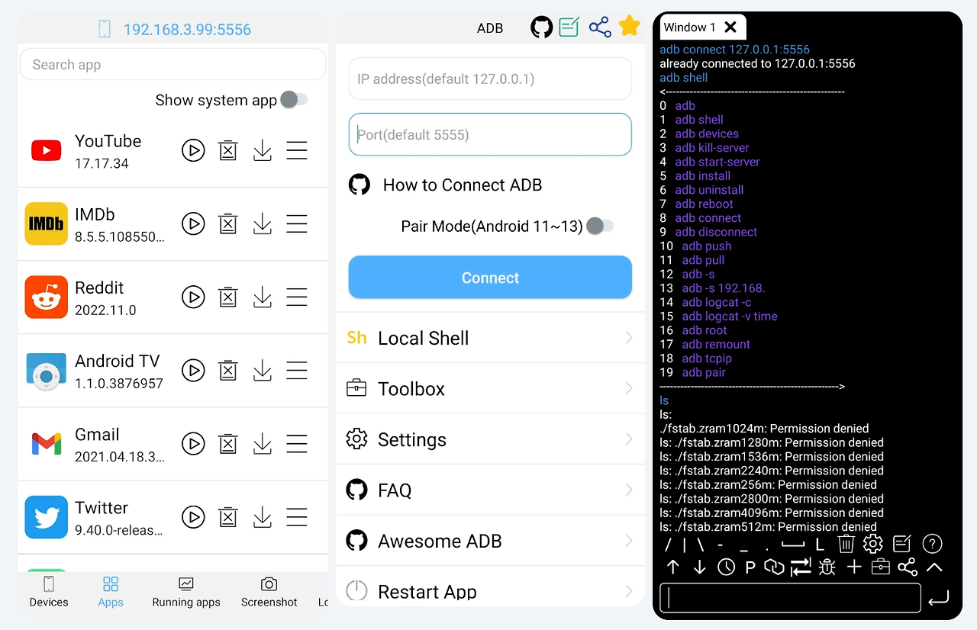Open the terminal help question-mark icon
This screenshot has height=630, width=977.
point(932,544)
